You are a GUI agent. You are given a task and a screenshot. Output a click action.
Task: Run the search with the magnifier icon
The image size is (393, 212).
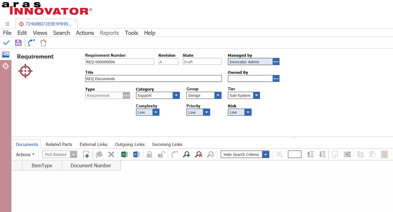tap(186, 155)
